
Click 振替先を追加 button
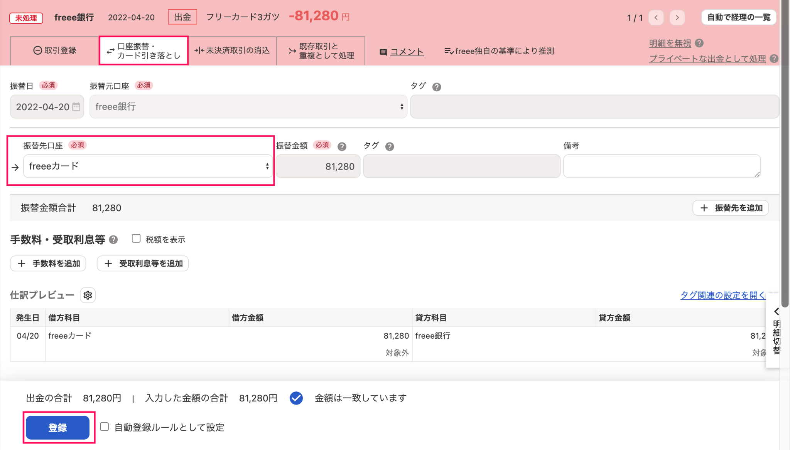tap(731, 208)
